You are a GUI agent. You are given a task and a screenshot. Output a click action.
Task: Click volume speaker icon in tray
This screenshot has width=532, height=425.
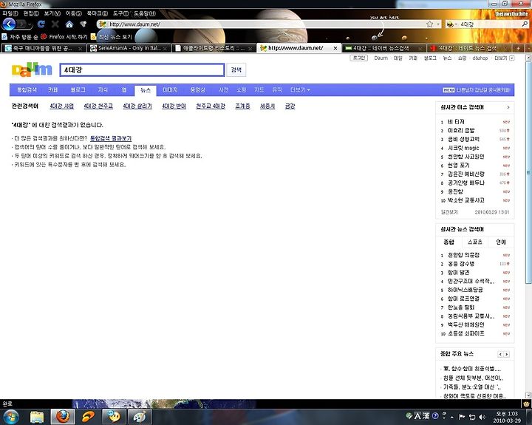pos(482,417)
